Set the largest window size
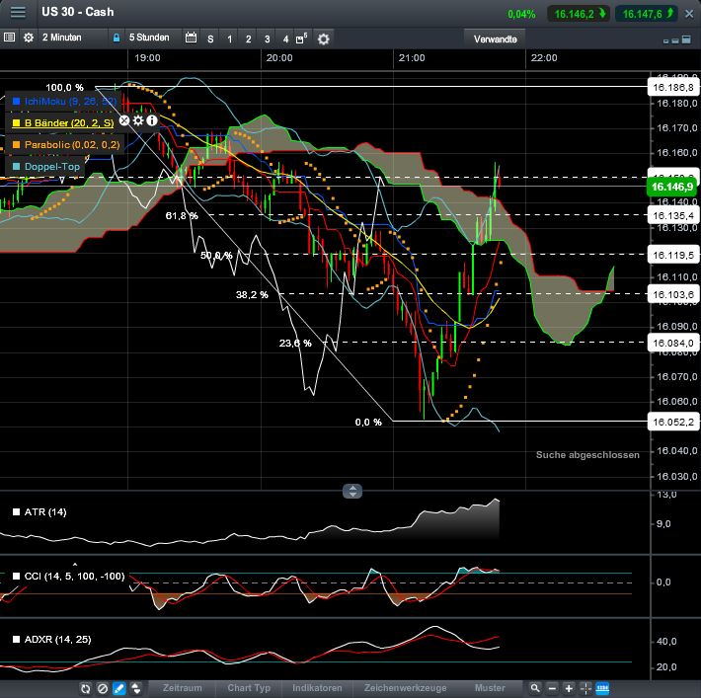701x698 pixels. click(686, 39)
